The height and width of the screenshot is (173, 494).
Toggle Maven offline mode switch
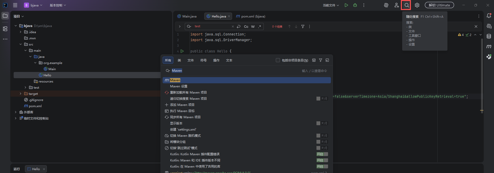(x=322, y=136)
